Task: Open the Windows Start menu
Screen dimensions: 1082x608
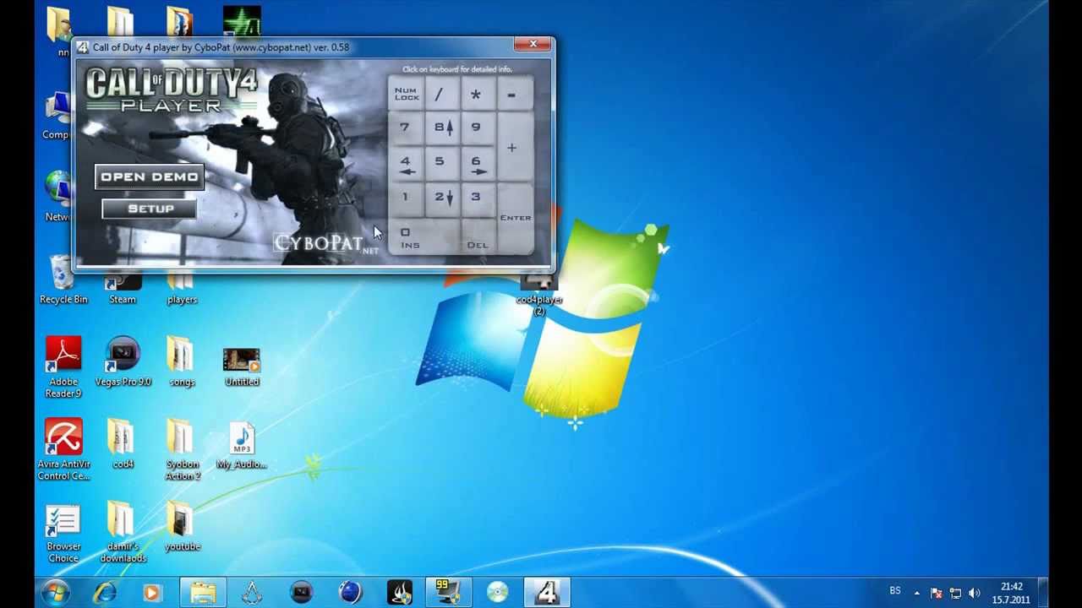Action: click(x=56, y=592)
